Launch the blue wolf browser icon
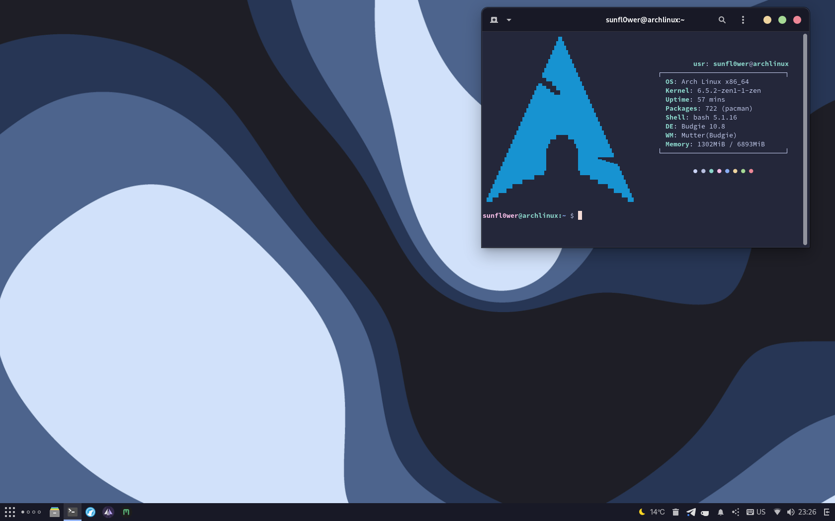Image resolution: width=835 pixels, height=521 pixels. click(x=90, y=512)
